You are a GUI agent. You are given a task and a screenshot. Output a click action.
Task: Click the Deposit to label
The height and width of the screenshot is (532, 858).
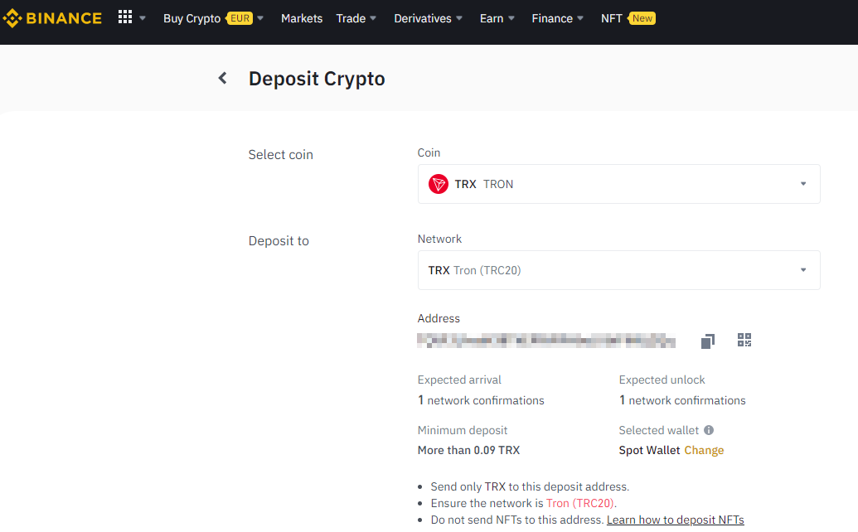coord(279,241)
